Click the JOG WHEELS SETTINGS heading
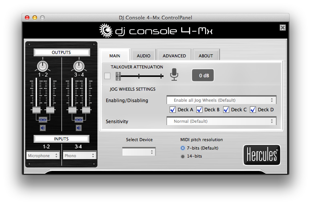 click(x=133, y=89)
